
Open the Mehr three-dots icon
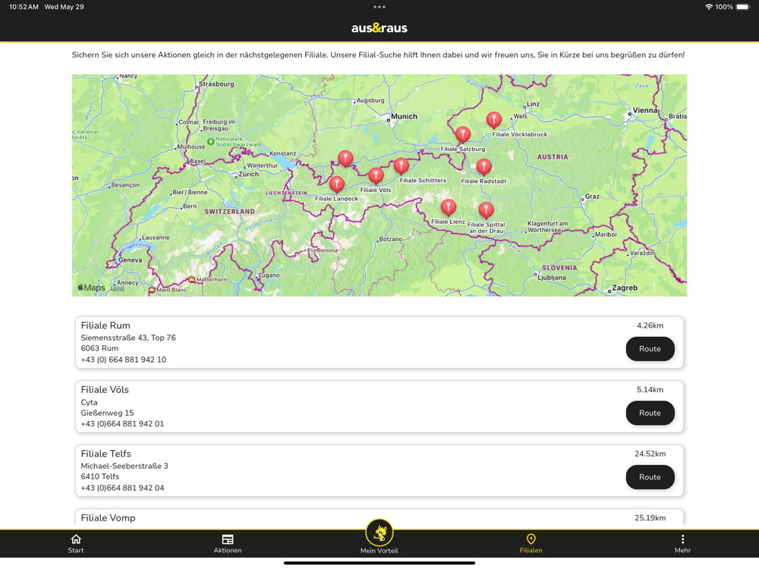(x=682, y=539)
